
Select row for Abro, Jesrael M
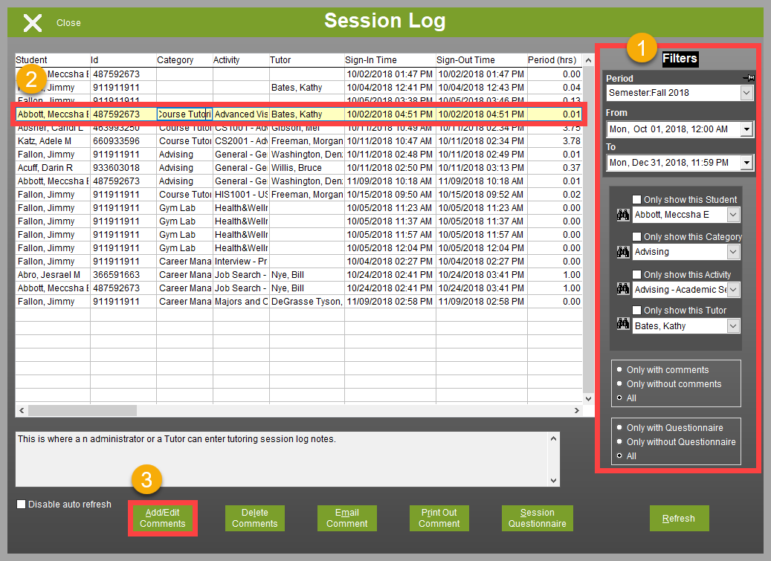coord(299,275)
